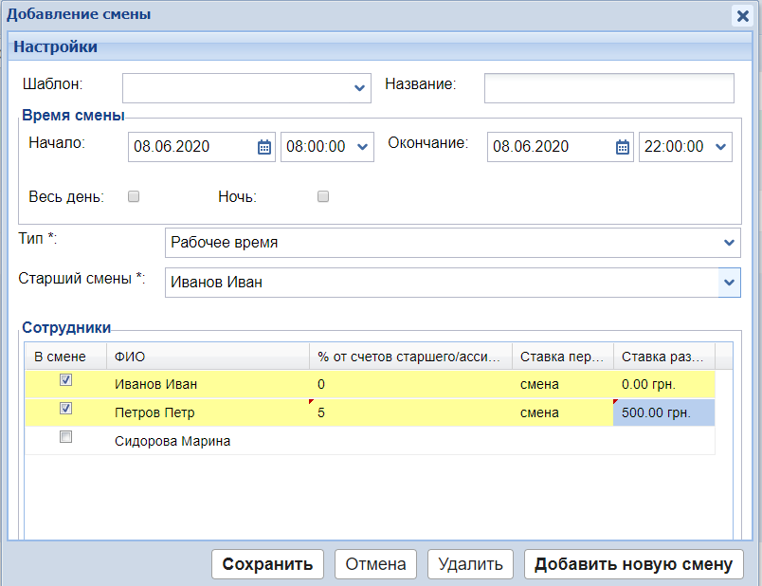Uncheck Петров Петр in shift
The image size is (762, 586).
tap(65, 409)
